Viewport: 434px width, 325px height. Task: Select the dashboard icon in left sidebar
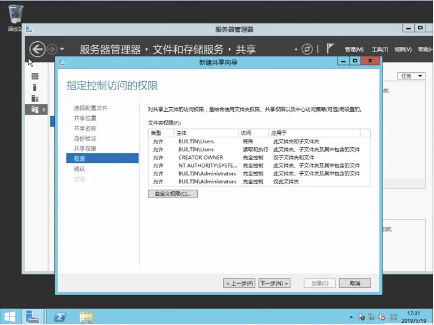(x=35, y=77)
